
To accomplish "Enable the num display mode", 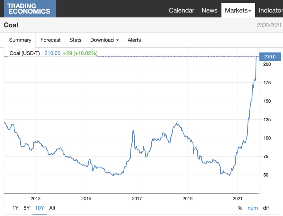I will pos(253,208).
